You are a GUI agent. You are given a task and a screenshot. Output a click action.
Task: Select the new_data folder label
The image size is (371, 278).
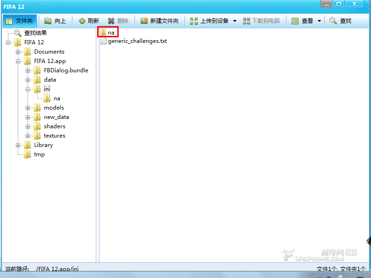click(57, 117)
